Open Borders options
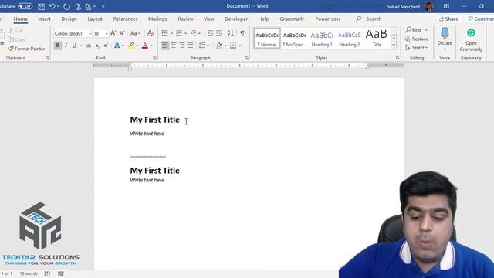This screenshot has height=278, width=494. tap(233, 46)
